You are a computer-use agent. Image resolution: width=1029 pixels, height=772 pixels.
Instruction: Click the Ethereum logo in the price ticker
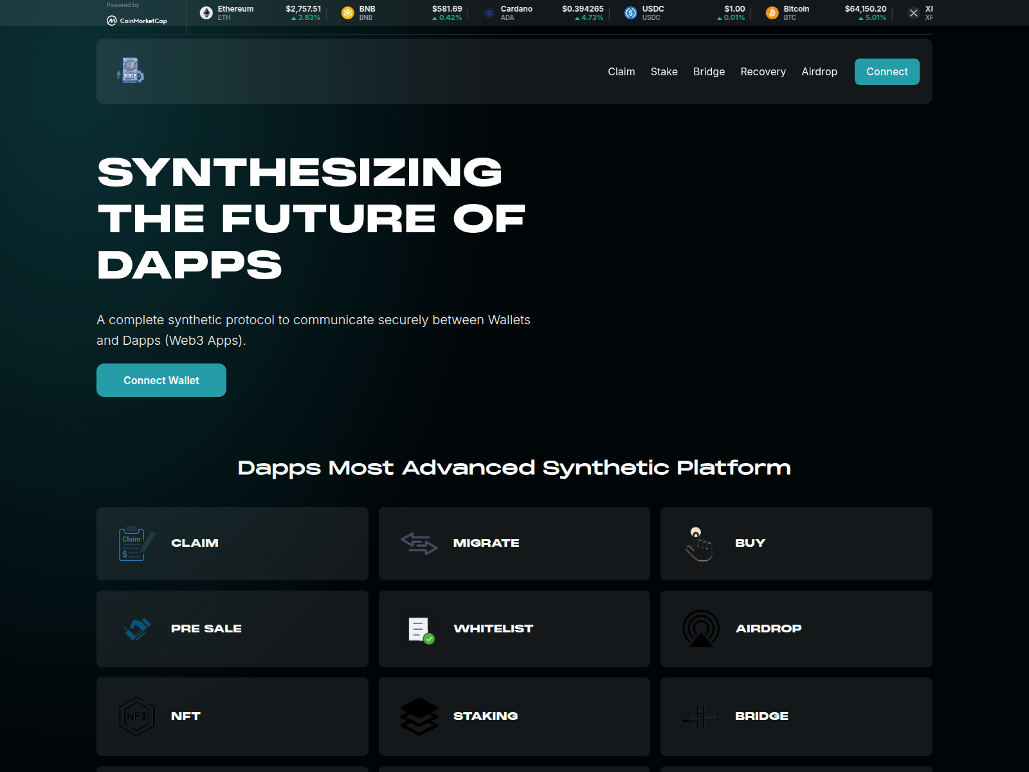pos(206,12)
